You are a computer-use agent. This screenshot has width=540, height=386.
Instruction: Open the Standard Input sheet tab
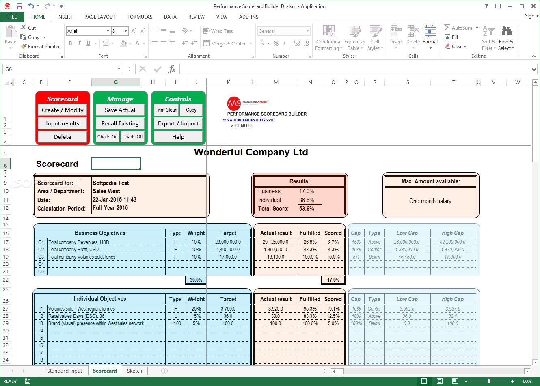click(65, 371)
